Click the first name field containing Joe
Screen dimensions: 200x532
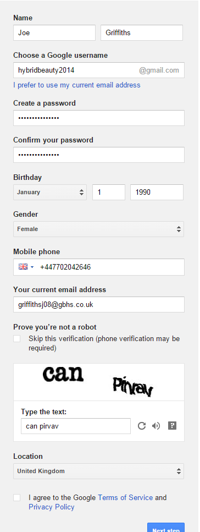54,33
